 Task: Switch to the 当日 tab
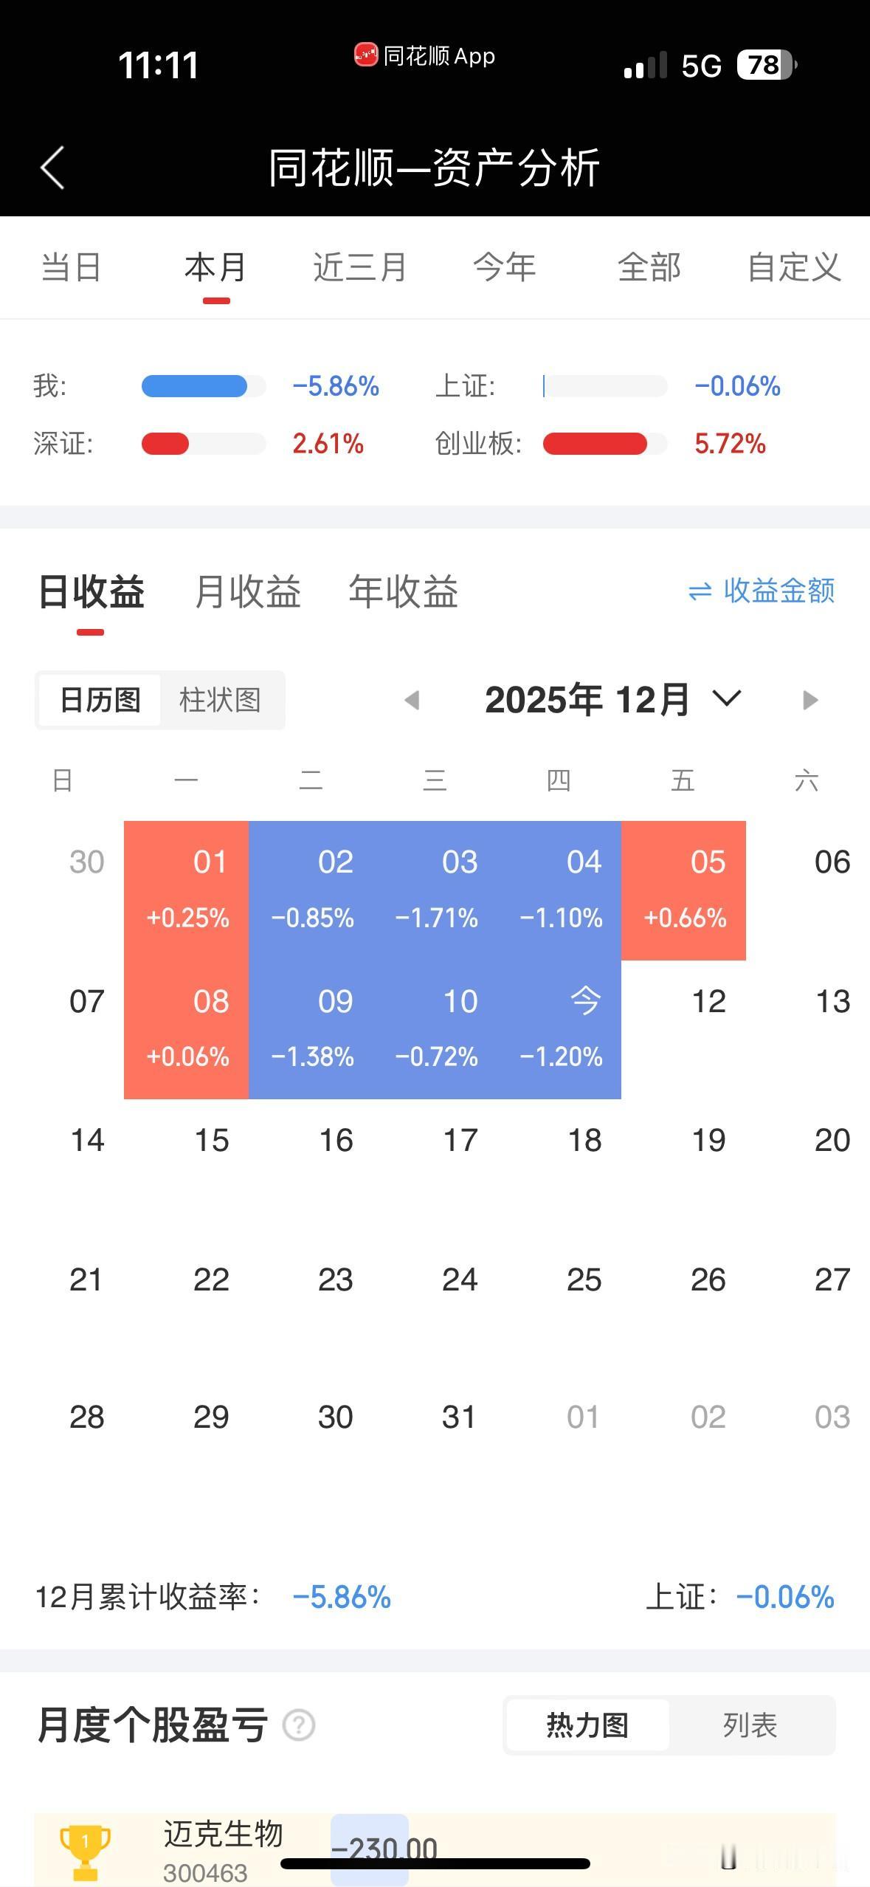[72, 268]
